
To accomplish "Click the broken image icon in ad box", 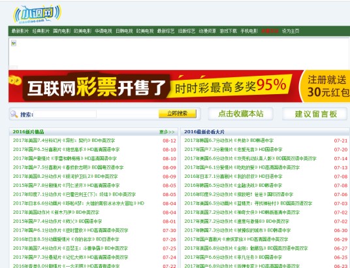I will [x=14, y=43].
